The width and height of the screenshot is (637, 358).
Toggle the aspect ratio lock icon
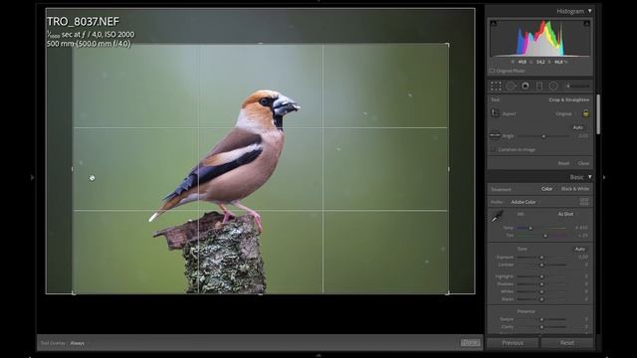pyautogui.click(x=585, y=113)
